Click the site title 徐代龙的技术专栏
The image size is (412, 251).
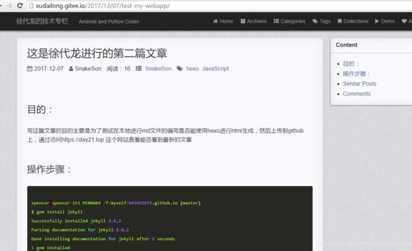(42, 21)
